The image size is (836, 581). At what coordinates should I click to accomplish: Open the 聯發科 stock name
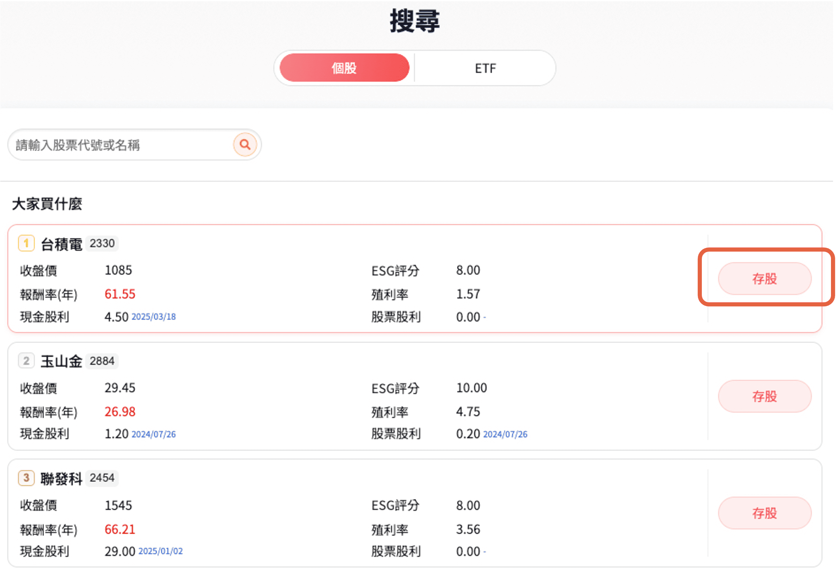[62, 478]
